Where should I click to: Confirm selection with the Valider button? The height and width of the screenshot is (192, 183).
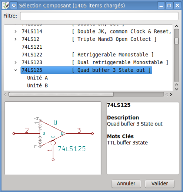[x=160, y=183]
